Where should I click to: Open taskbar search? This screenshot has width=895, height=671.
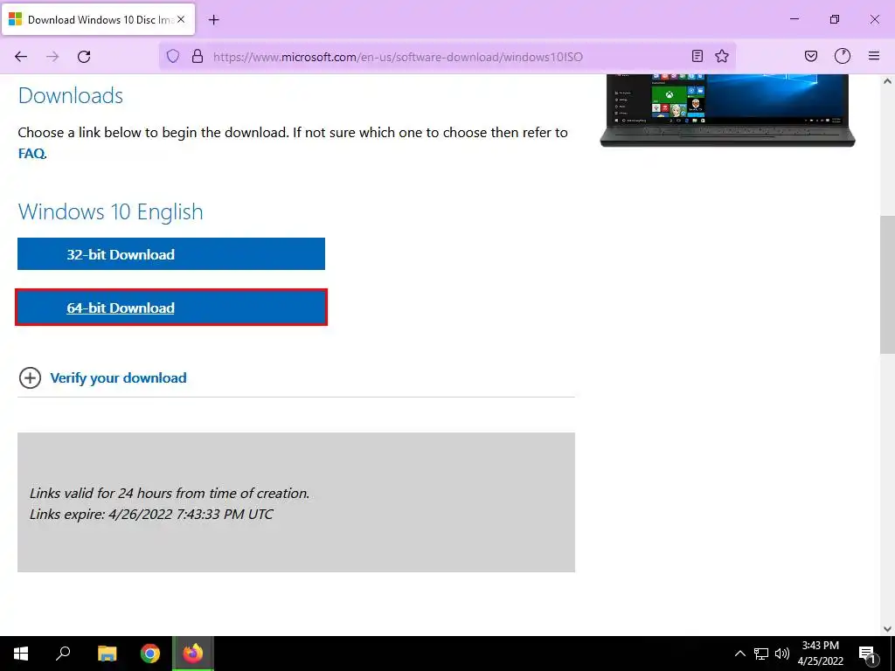coord(63,654)
